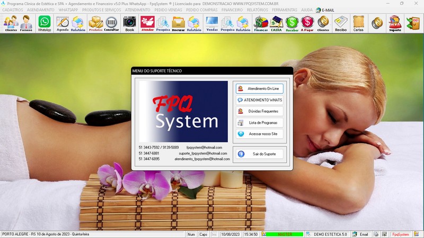Viewport: 424px width, 238px height.
Task: Open Dúvidas Frequentes button
Action: tap(260, 111)
